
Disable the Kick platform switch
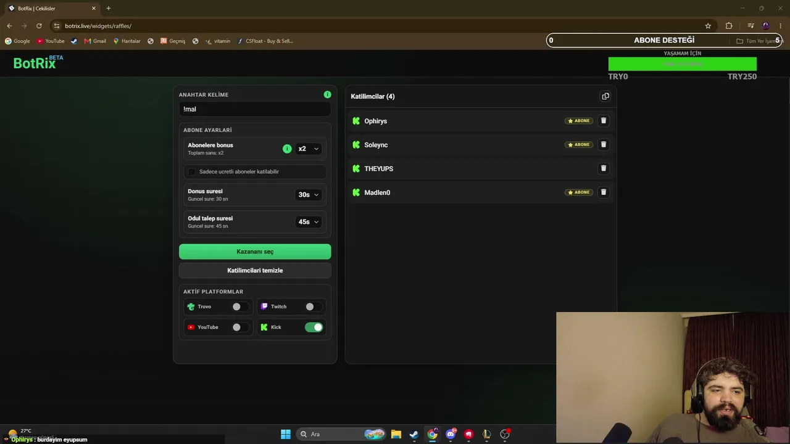[x=314, y=327]
